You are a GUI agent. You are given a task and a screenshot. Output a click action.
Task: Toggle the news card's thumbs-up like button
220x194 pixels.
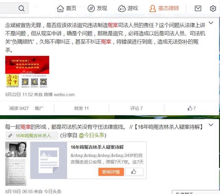click(x=134, y=172)
